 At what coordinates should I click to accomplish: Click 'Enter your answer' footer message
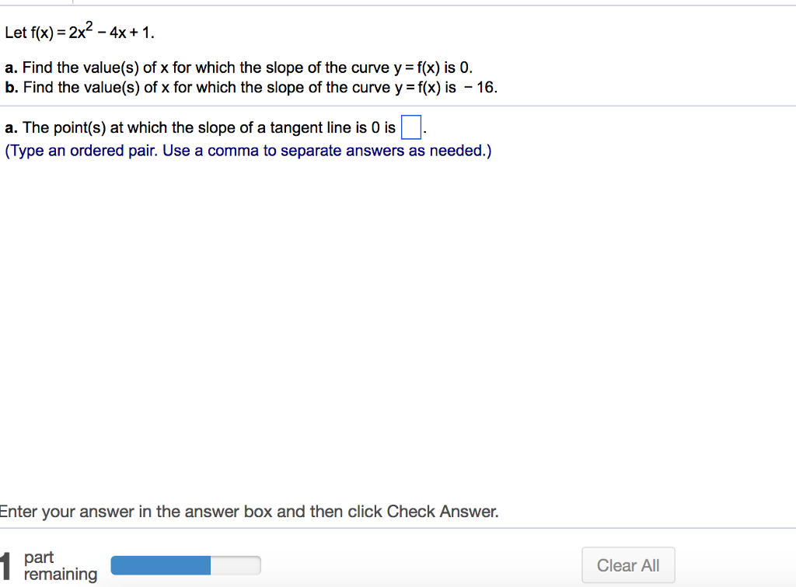click(249, 511)
